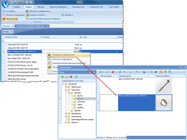The width and height of the screenshot is (187, 140).
Task: Toggle the pin on Папки panel header
Action: [90, 72]
